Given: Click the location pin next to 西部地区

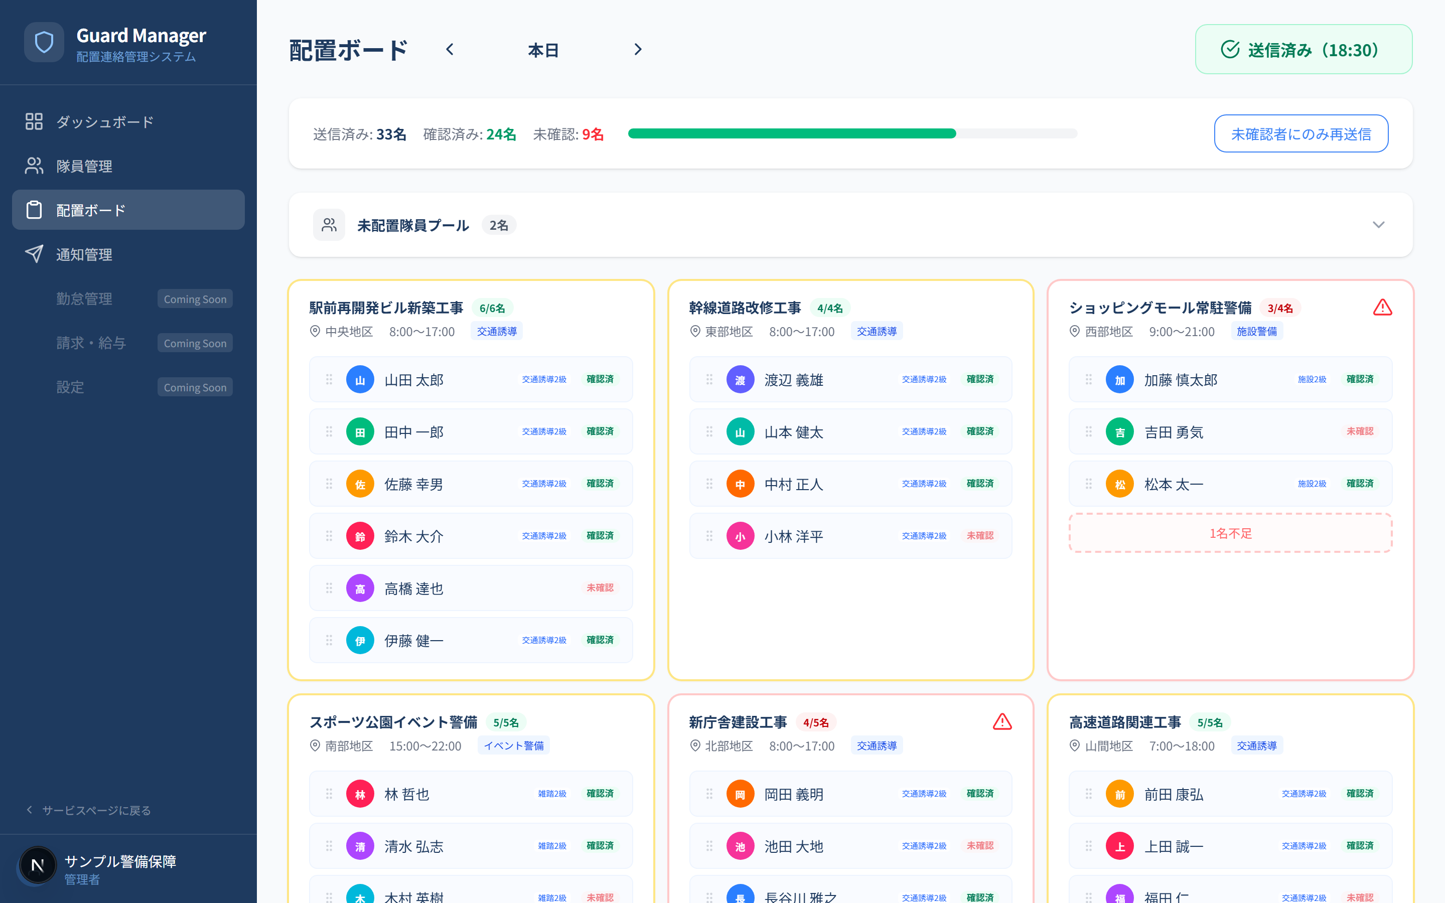Looking at the screenshot, I should click(x=1075, y=332).
